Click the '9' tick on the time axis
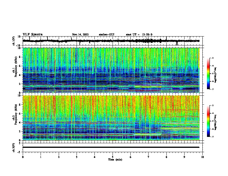The image size is (228, 176). point(184,157)
